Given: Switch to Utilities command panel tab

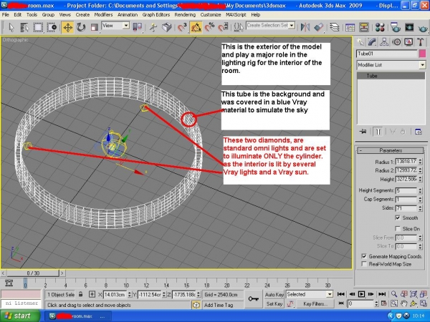Looking at the screenshot, I should (x=421, y=42).
